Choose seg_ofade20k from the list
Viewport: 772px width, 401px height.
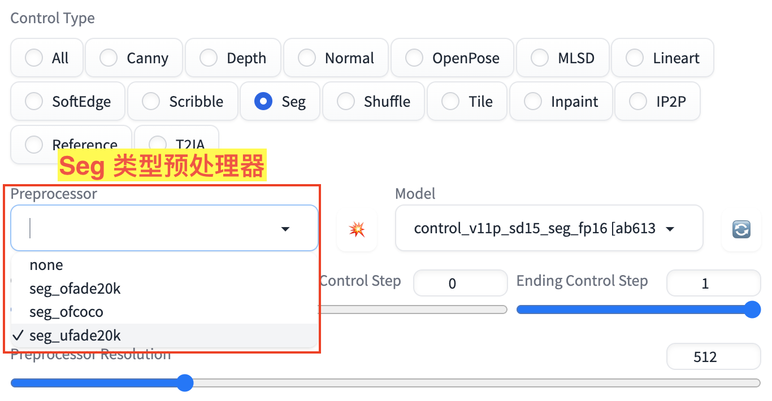[x=75, y=289]
